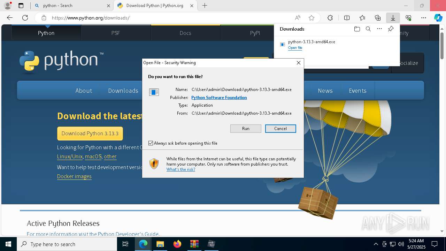The height and width of the screenshot is (251, 446).
Task: Open Events in the site menu
Action: point(357,91)
